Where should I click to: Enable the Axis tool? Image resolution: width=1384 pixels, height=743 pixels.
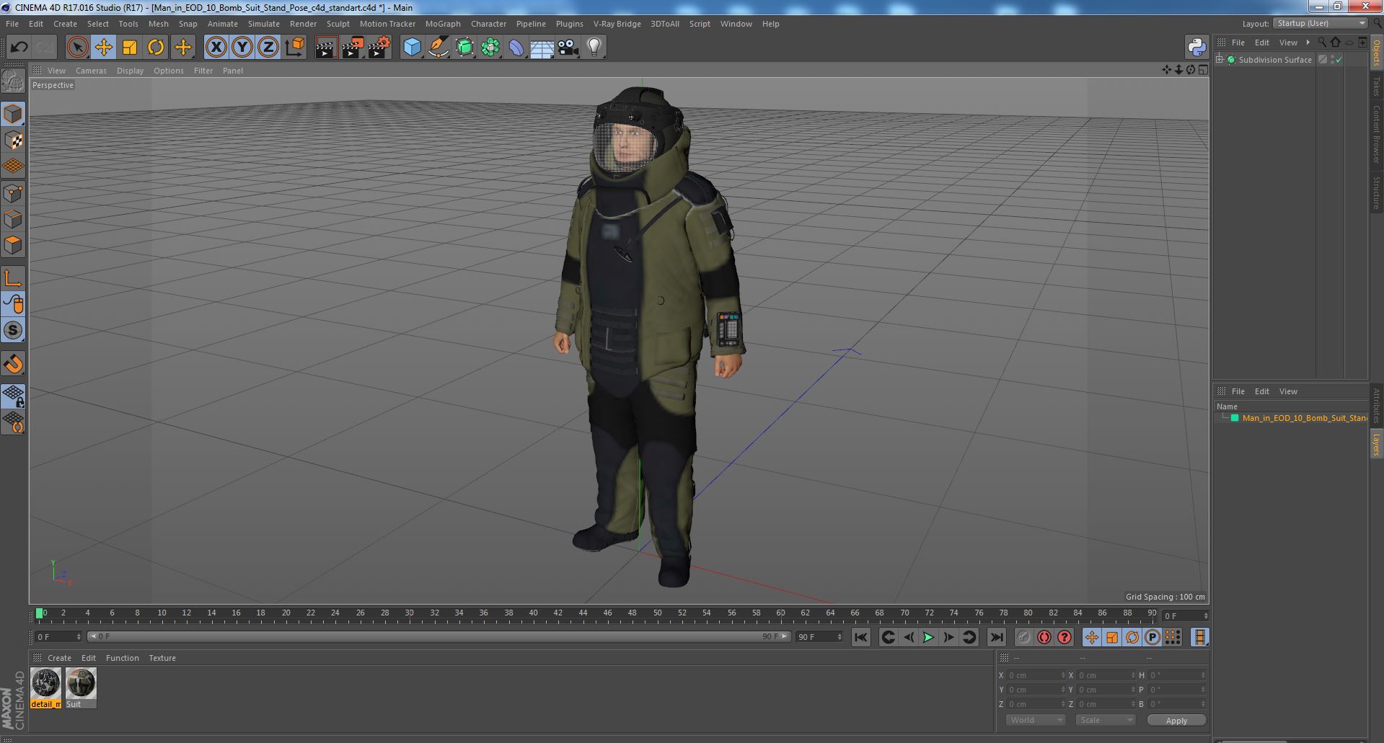(x=13, y=278)
